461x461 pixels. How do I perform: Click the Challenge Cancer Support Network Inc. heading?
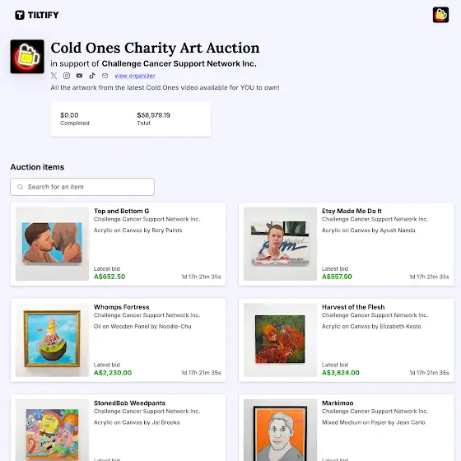pos(179,63)
